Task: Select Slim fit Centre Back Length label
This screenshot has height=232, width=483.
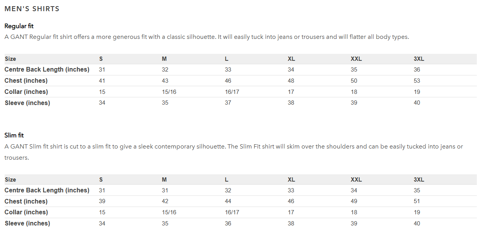Action: 47,190
